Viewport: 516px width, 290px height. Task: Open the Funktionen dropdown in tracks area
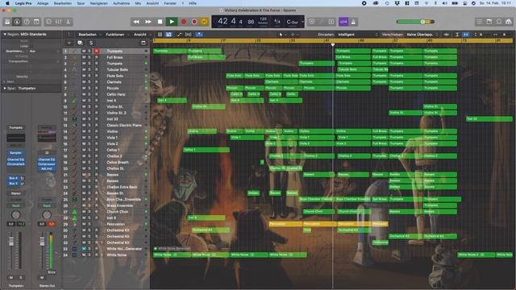[x=116, y=34]
